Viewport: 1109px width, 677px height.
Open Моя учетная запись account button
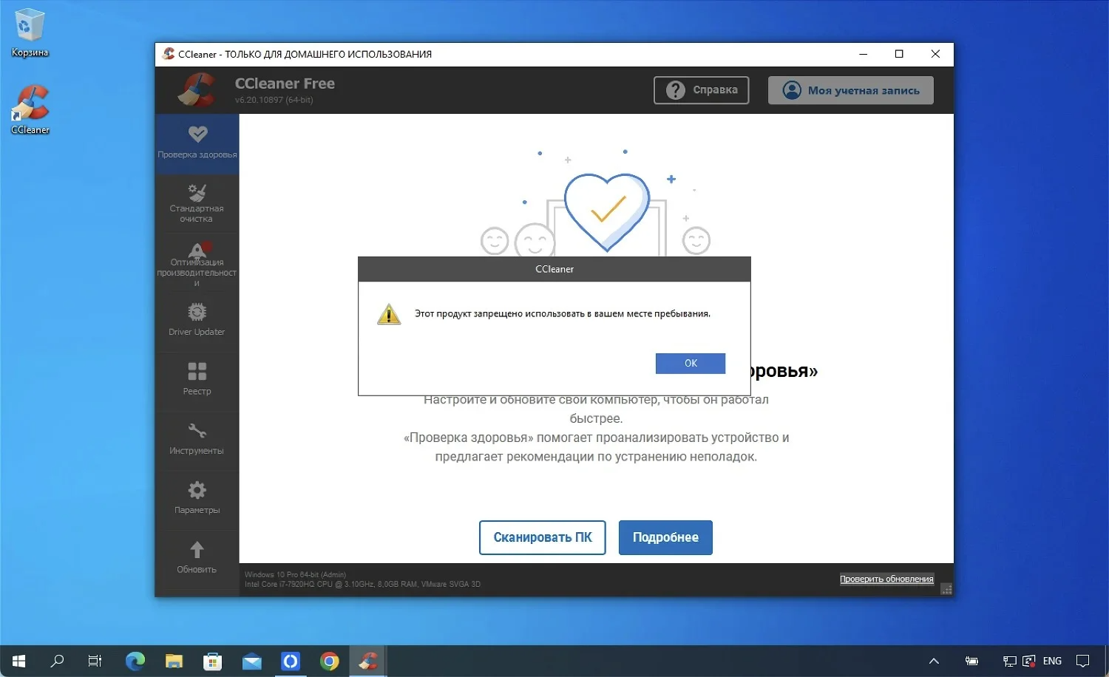click(850, 90)
